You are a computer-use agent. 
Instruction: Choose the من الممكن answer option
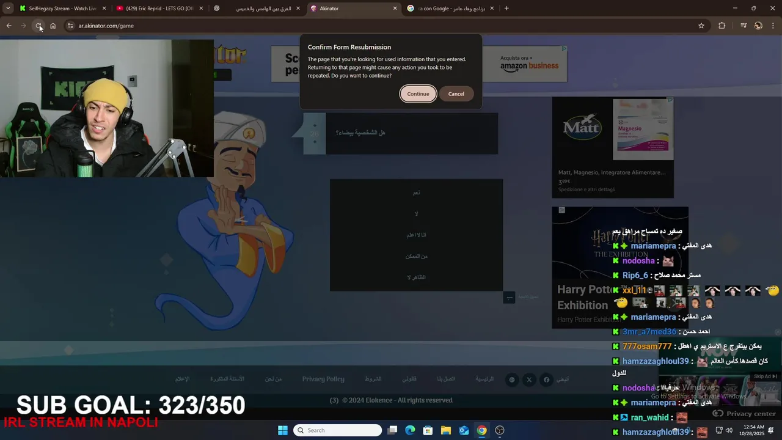click(x=416, y=256)
